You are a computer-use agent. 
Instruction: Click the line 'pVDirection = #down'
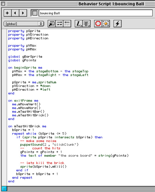click(31, 86)
